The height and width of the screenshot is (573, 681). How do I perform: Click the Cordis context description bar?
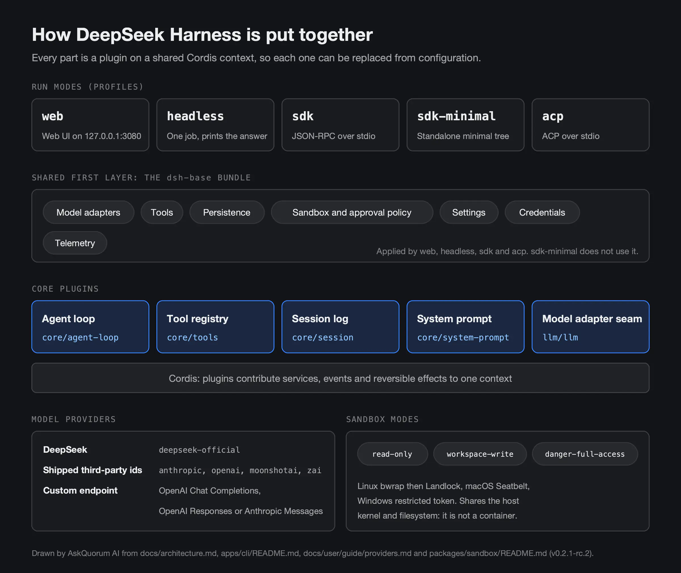(340, 378)
